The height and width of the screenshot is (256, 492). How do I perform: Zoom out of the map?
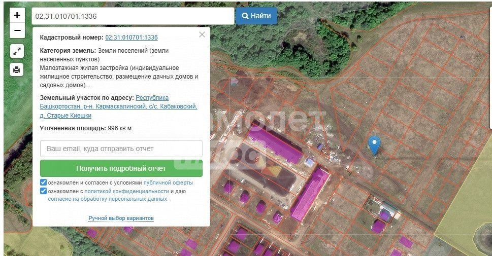[x=17, y=31]
